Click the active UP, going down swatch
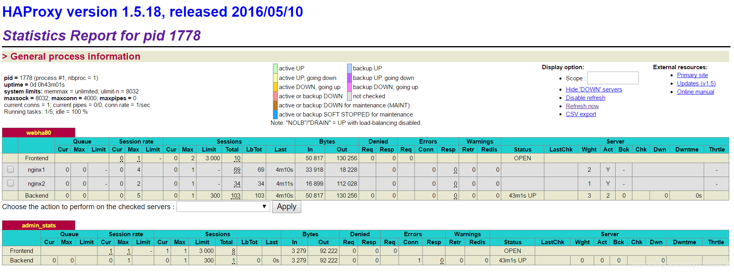Screen dimensions: 734x272 (x=275, y=78)
